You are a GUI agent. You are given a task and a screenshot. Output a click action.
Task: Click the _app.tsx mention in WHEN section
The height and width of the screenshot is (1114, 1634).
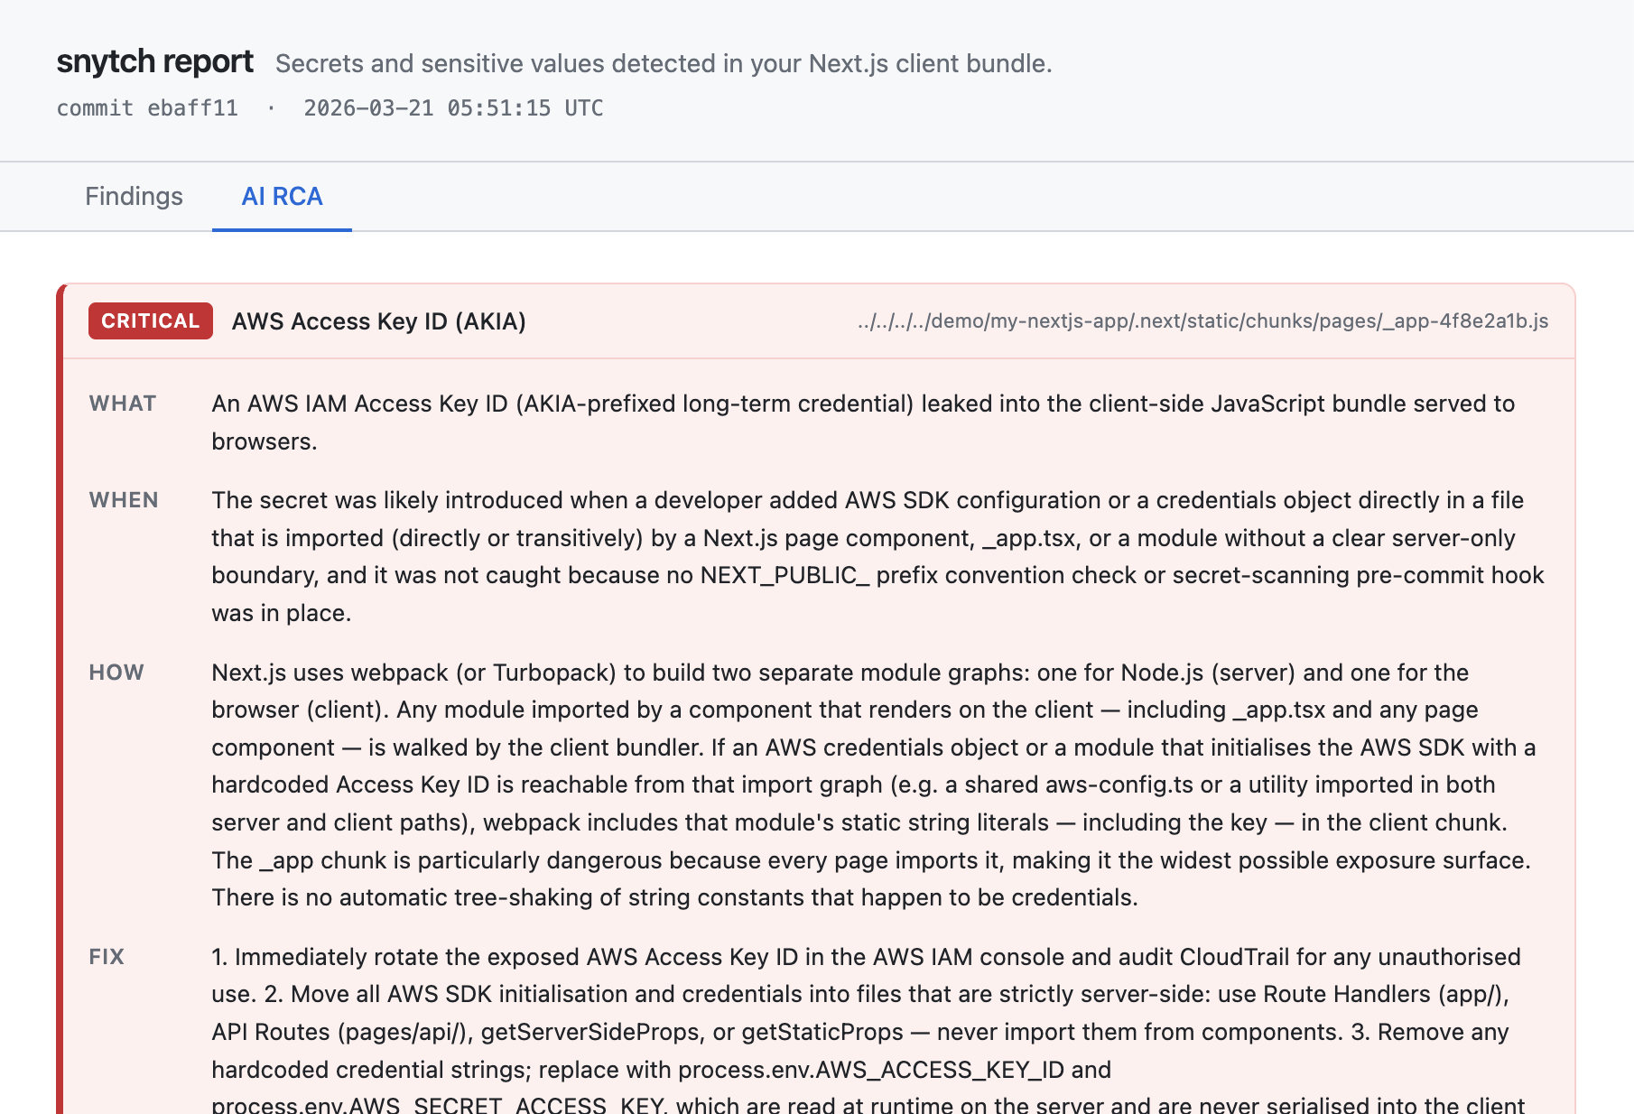1029,537
